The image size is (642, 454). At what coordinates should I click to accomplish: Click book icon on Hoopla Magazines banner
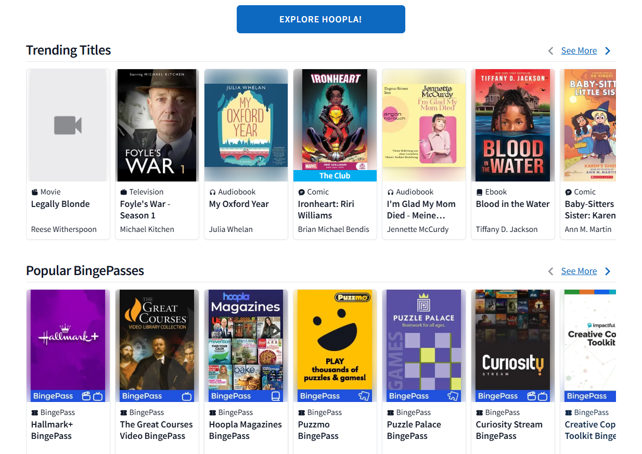click(x=276, y=396)
